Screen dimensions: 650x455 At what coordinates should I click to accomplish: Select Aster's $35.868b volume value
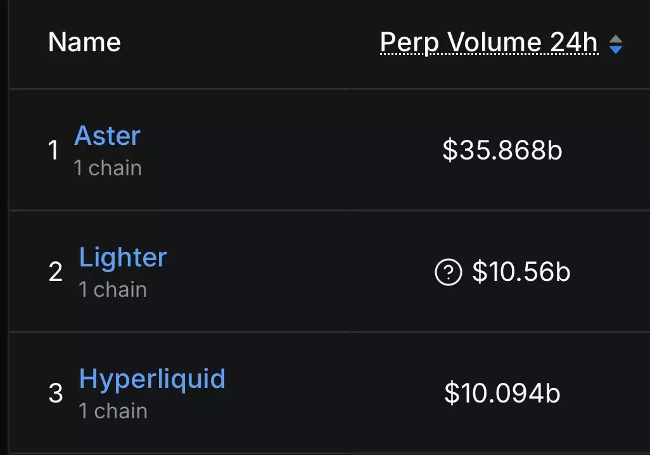click(x=502, y=150)
